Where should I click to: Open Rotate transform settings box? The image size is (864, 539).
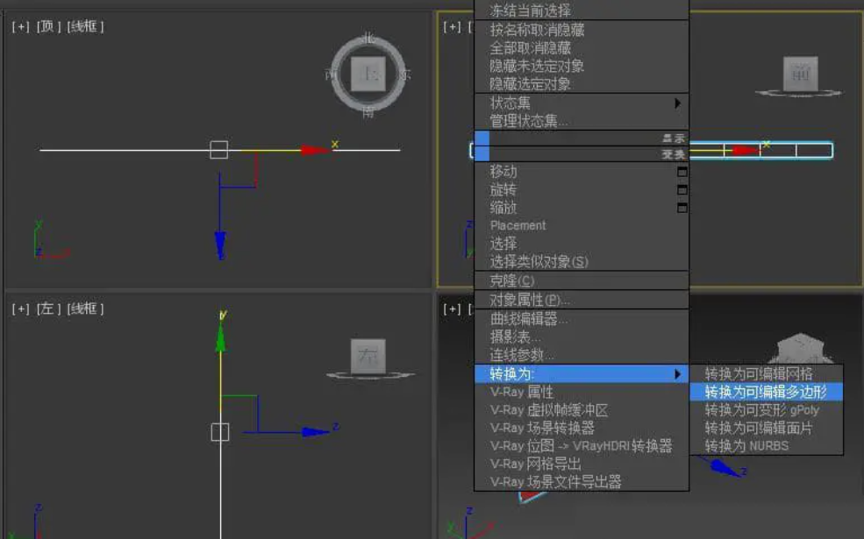(x=682, y=190)
